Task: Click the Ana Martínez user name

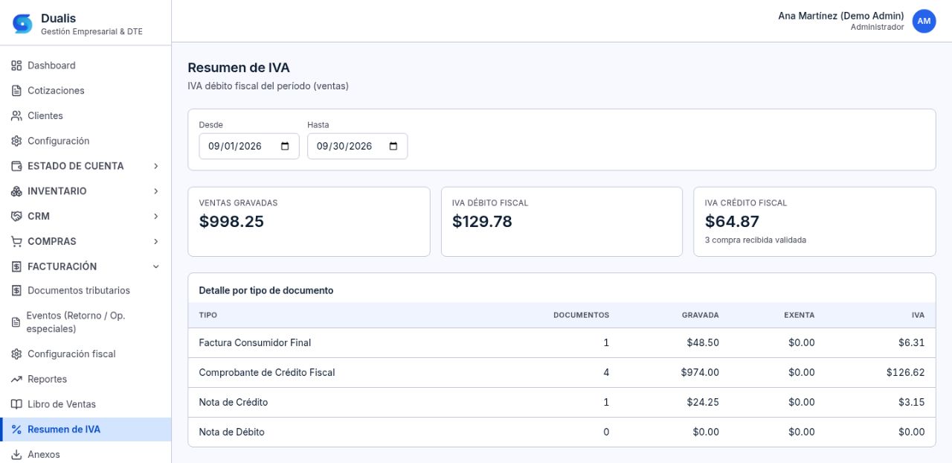Action: pyautogui.click(x=841, y=16)
